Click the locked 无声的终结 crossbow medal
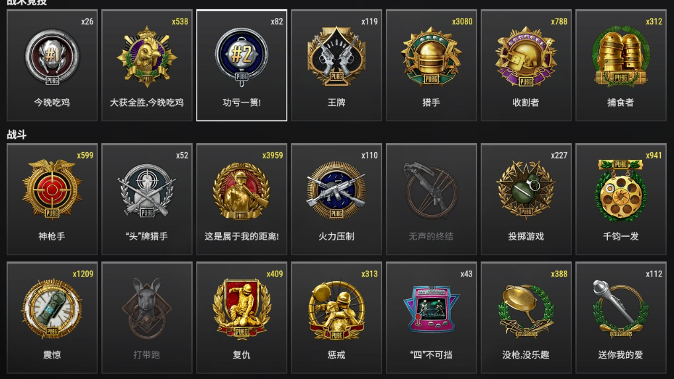 (x=431, y=199)
